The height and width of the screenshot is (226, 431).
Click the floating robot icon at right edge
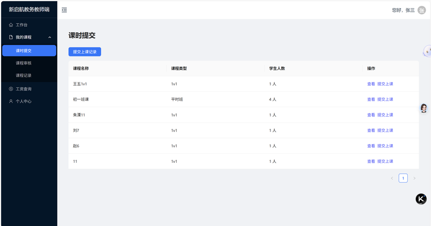click(427, 51)
